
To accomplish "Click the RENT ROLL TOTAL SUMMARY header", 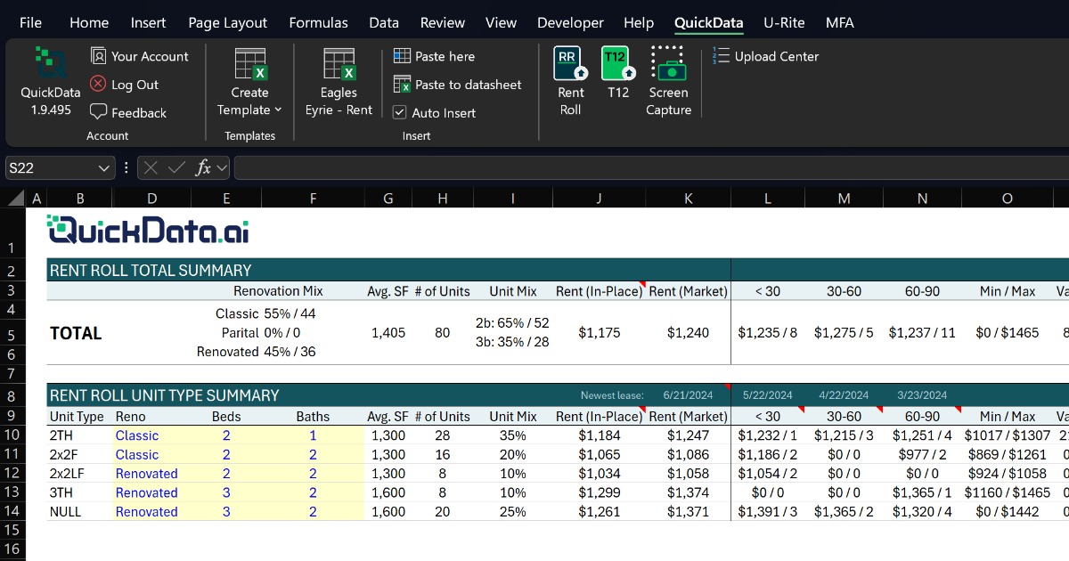I will coord(151,271).
